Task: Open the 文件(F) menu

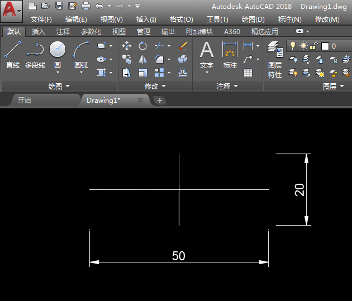Action: [x=41, y=20]
